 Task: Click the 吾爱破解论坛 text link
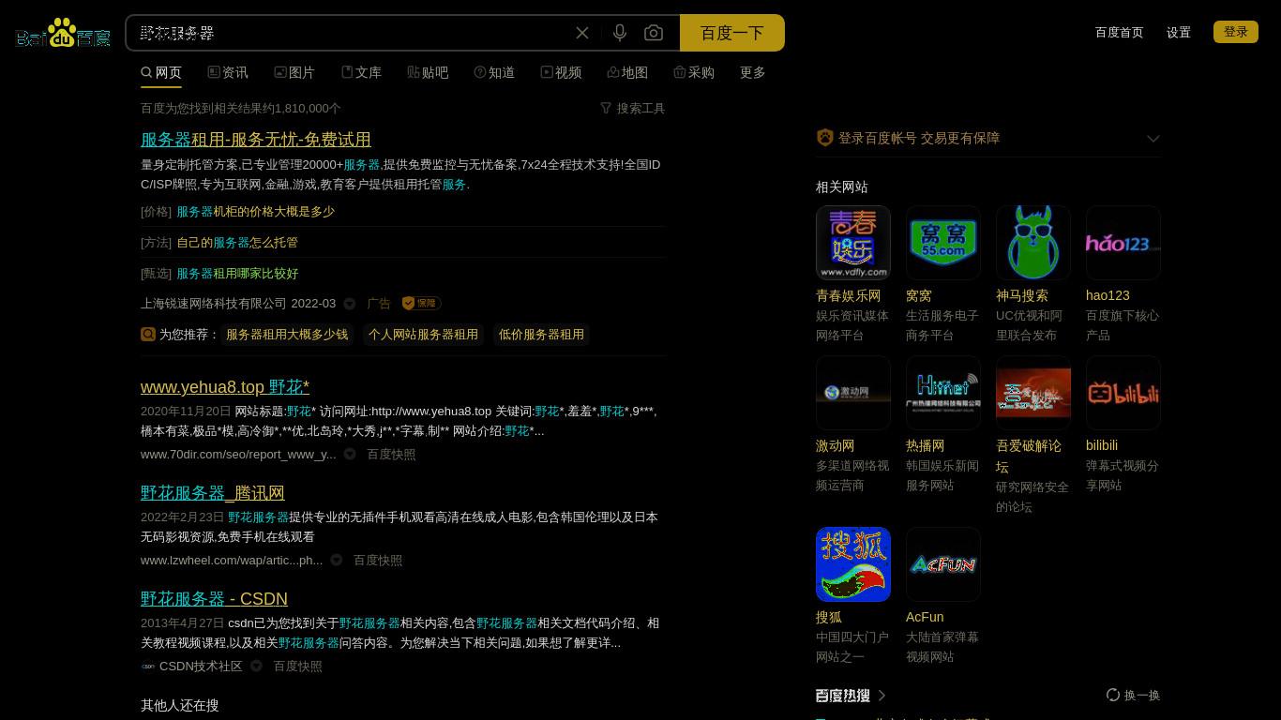point(1029,456)
